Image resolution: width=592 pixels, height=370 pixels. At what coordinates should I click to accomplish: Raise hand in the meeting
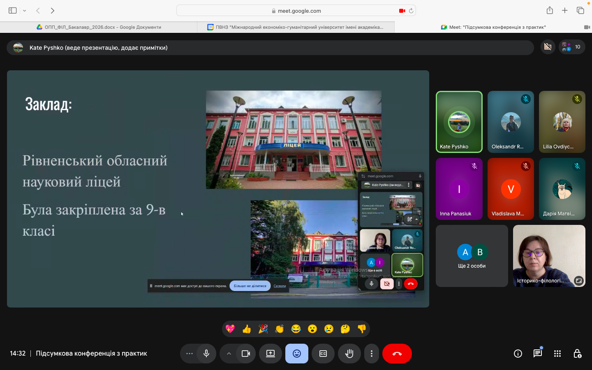tap(349, 354)
